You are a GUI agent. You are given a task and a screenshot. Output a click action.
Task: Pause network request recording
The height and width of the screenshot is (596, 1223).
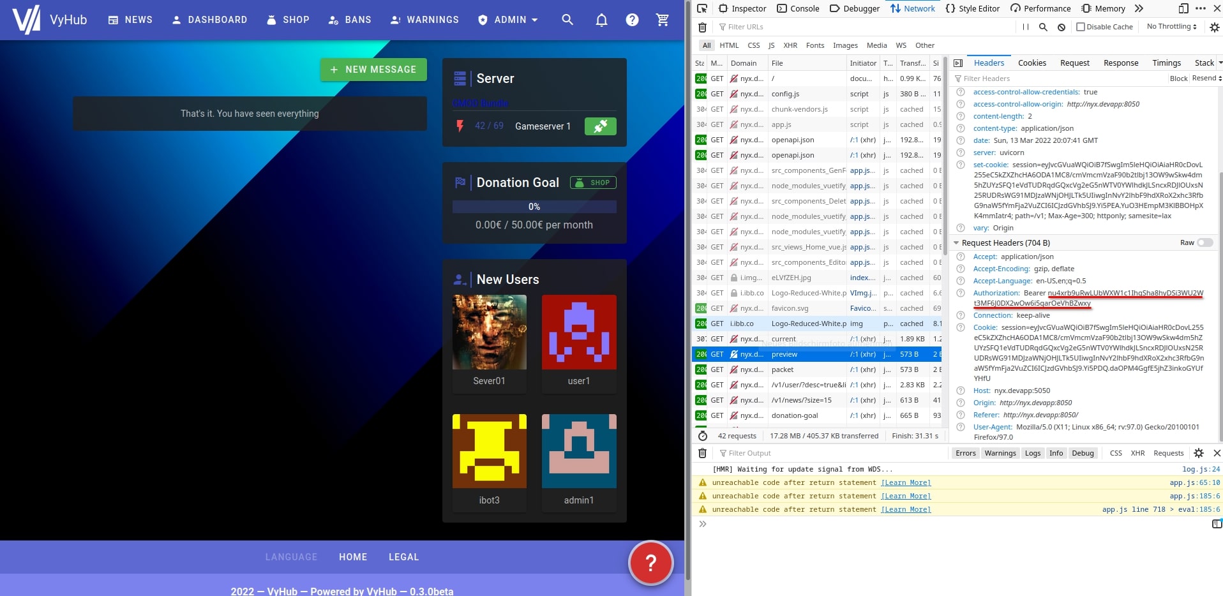(x=1025, y=27)
